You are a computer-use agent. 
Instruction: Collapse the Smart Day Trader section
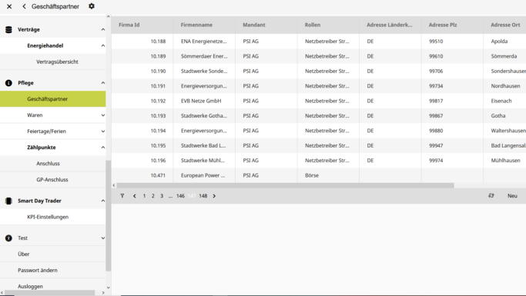click(x=103, y=201)
